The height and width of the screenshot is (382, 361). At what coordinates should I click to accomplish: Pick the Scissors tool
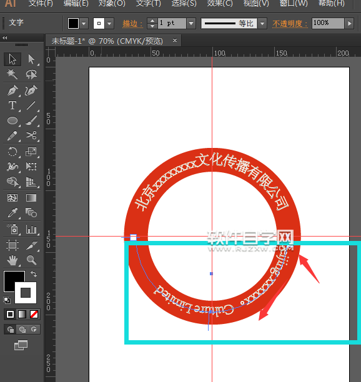[x=31, y=135]
